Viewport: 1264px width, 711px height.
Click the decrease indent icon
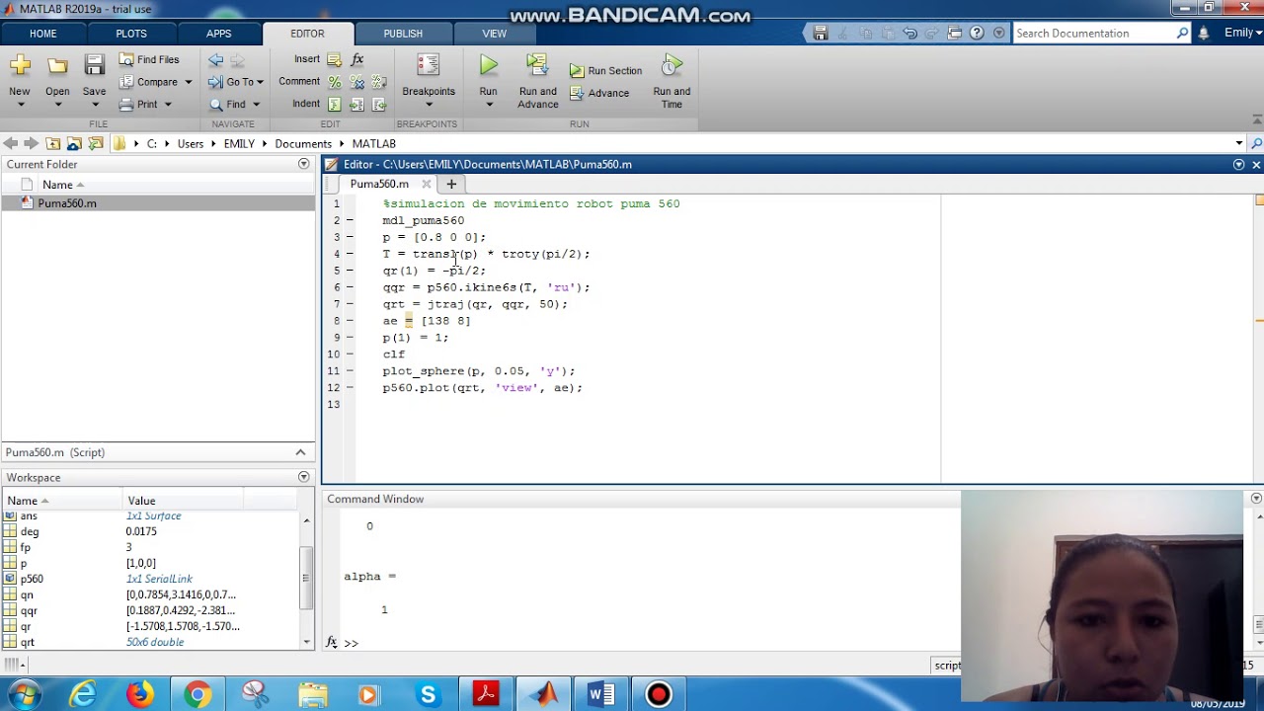[x=378, y=105]
